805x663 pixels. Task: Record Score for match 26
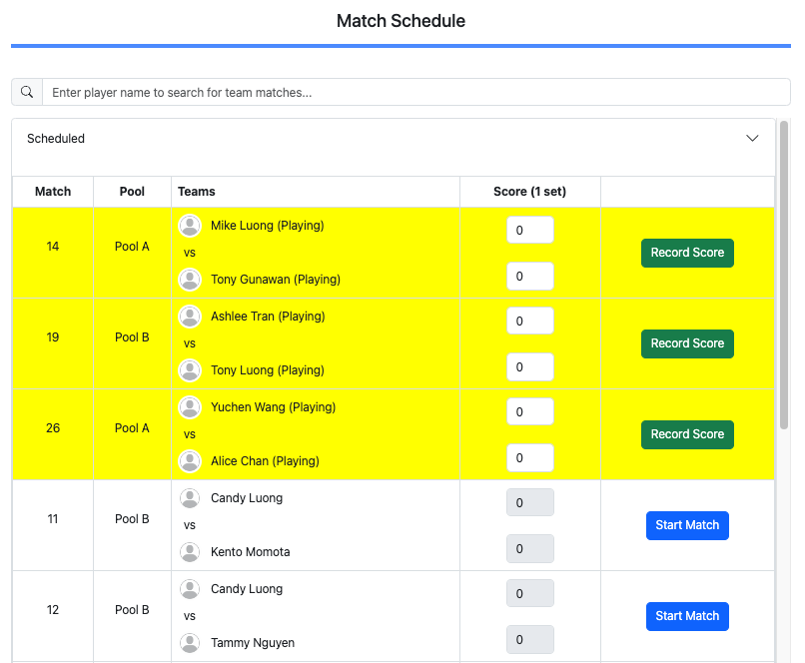click(687, 434)
